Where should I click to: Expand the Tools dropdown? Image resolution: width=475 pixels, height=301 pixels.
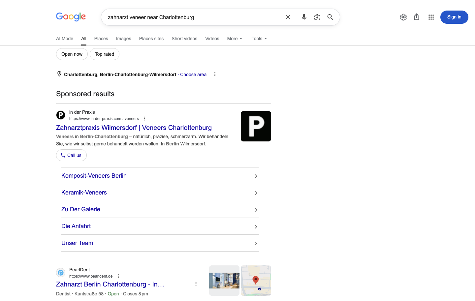[x=259, y=39]
